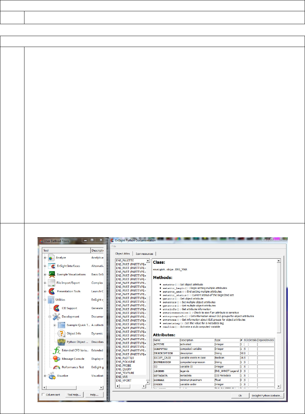This screenshot has height=414, width=305.
Task: Switch to the Object Attrs tab
Action: (122, 254)
